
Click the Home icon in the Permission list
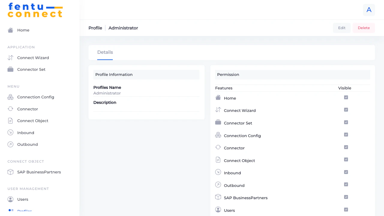[x=218, y=97]
